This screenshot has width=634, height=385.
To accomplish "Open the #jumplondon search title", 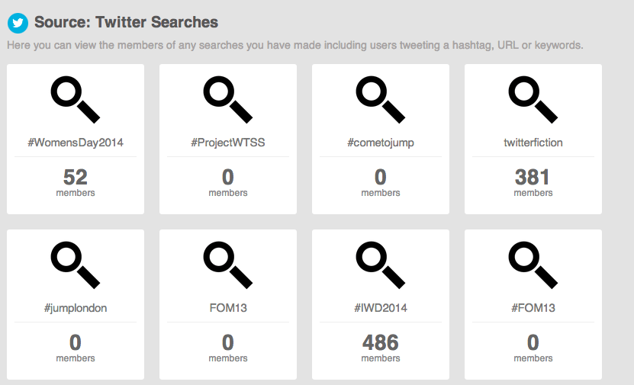I will [76, 308].
